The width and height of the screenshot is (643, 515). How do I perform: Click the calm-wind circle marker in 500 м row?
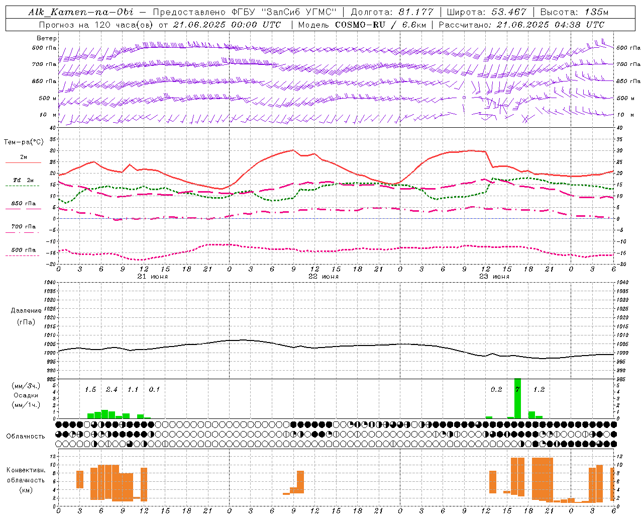click(464, 98)
